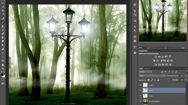The image size is (188, 105).
Task: Zoom out using Navigator small mountains icon
Action: (148, 48)
